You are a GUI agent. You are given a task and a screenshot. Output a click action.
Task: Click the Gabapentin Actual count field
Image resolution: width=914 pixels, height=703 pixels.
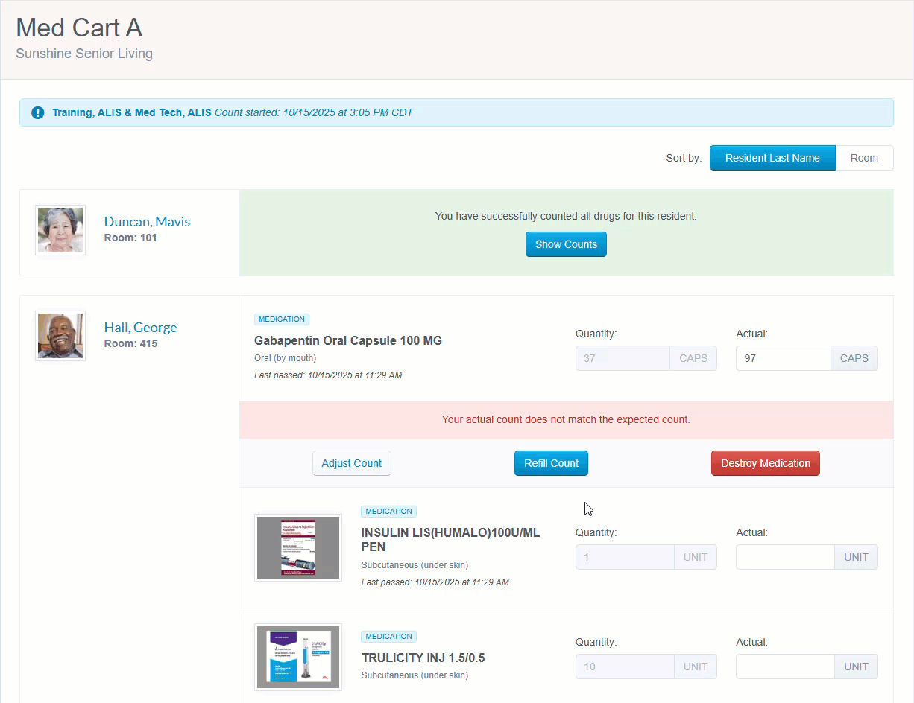coord(784,358)
